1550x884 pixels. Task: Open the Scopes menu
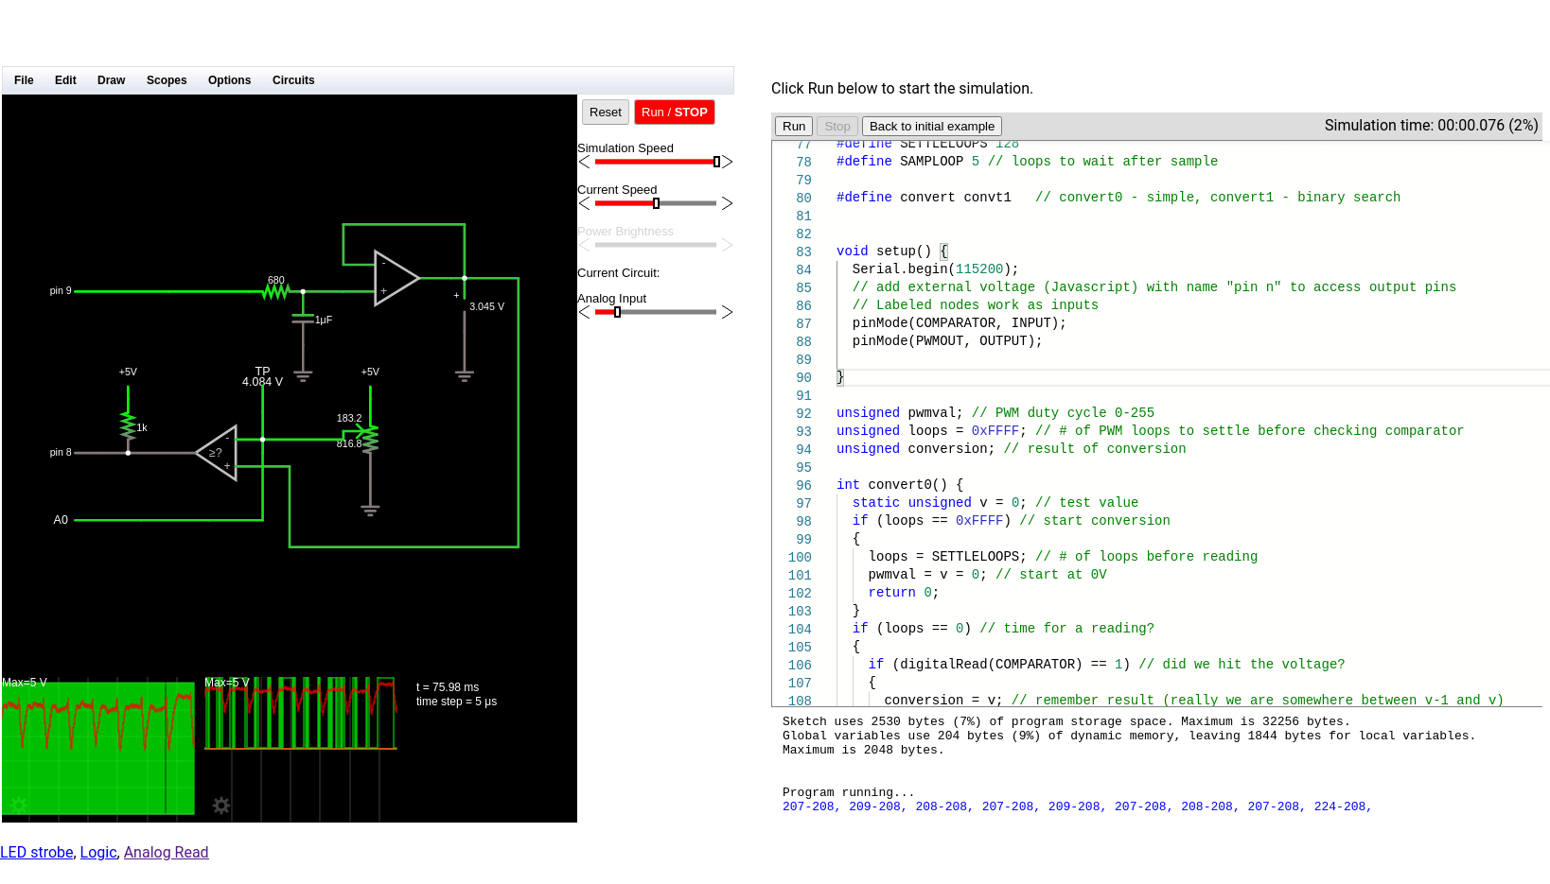click(167, 80)
